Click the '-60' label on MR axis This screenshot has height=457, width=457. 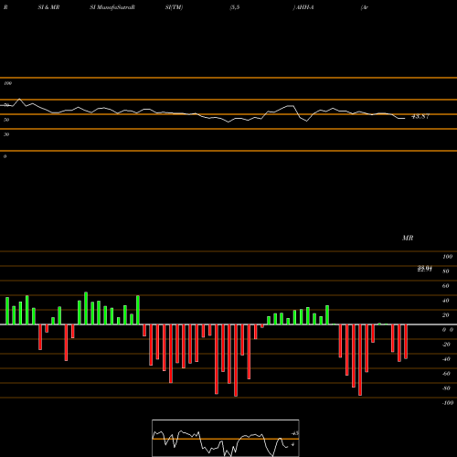point(446,374)
